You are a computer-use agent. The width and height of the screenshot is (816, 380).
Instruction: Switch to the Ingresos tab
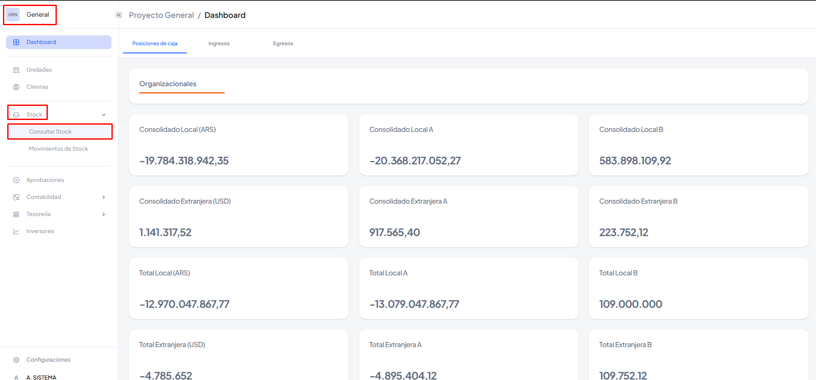219,44
